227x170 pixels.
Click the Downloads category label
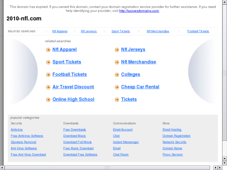71,124
